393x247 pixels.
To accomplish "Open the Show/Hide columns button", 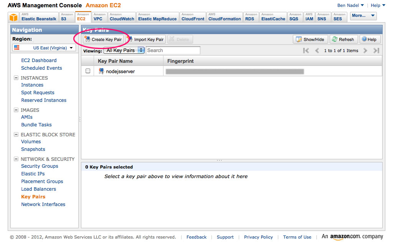I will pyautogui.click(x=310, y=39).
